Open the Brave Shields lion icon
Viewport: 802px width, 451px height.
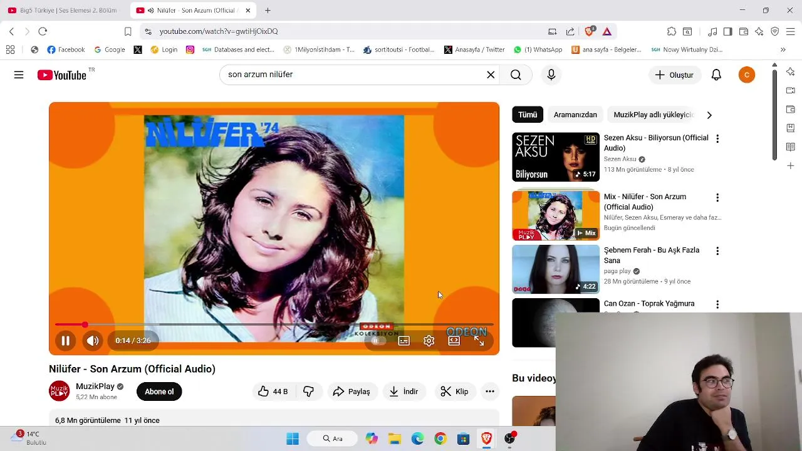tap(589, 31)
